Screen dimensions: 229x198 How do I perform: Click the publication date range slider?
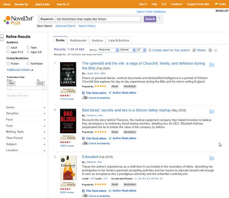pos(26,88)
